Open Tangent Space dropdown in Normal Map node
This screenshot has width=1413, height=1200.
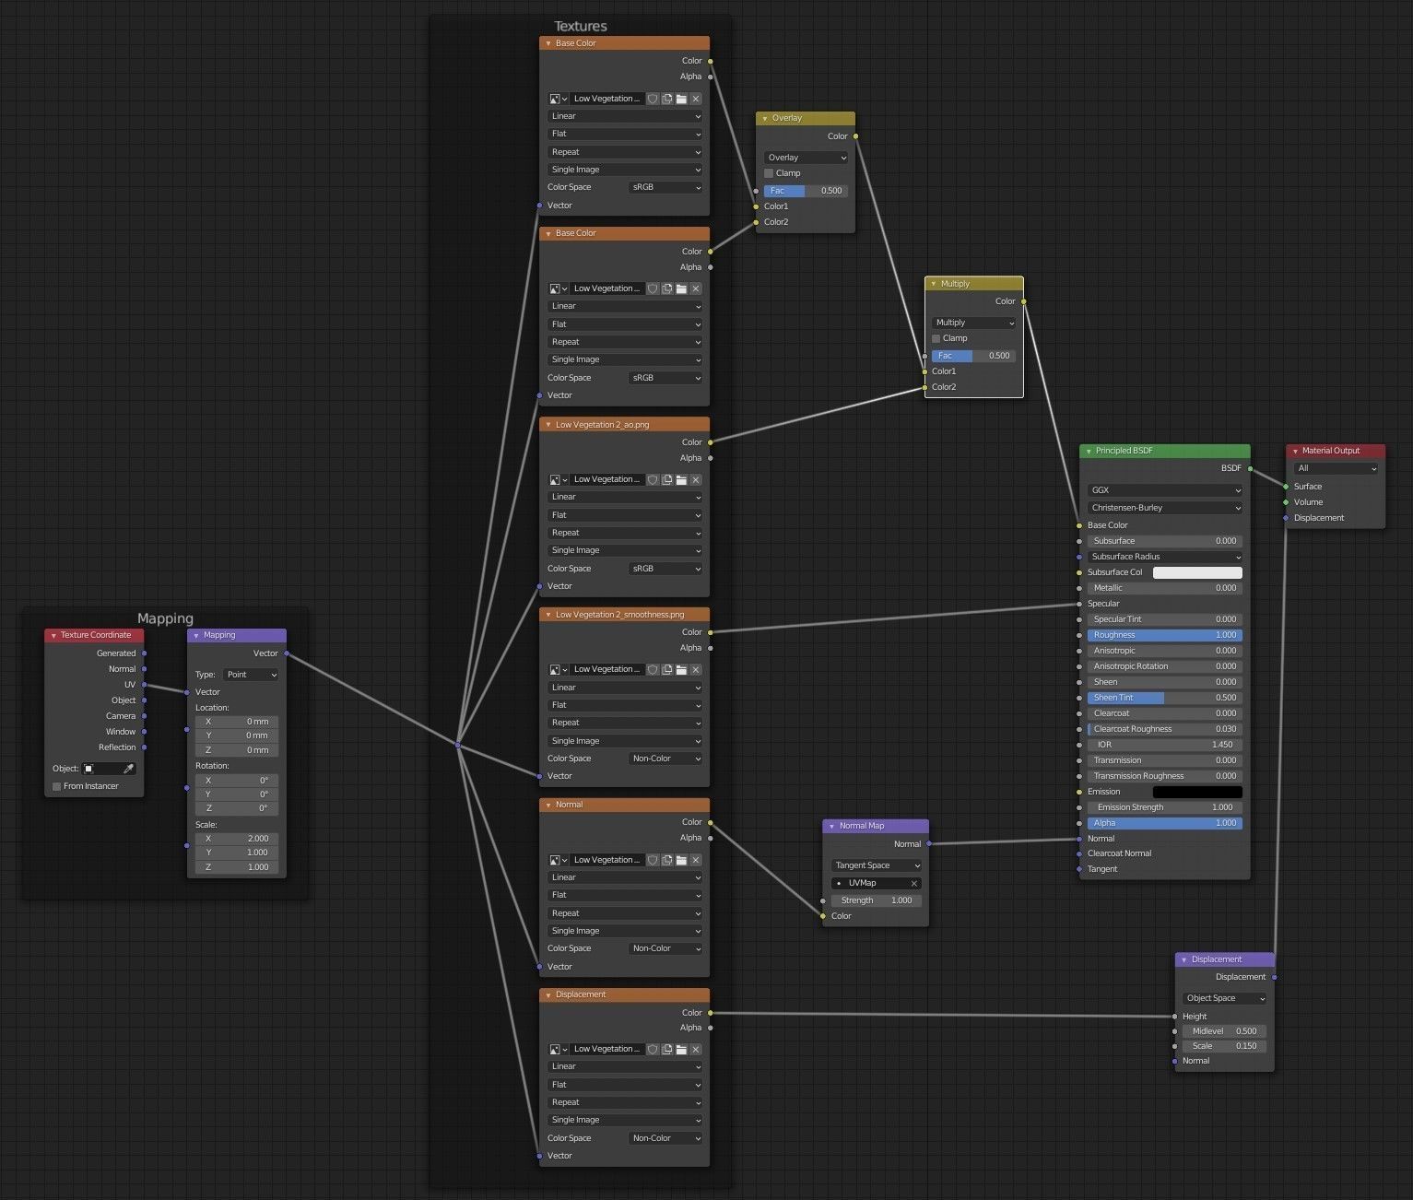click(876, 866)
